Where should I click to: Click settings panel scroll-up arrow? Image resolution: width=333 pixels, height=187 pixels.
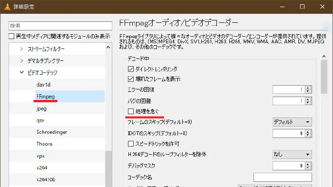(x=324, y=56)
